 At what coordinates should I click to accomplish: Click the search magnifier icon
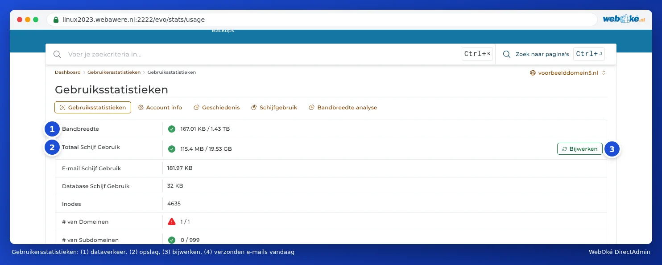coord(57,54)
